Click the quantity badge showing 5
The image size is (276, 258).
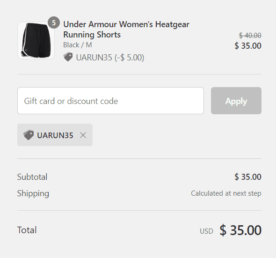pyautogui.click(x=54, y=22)
